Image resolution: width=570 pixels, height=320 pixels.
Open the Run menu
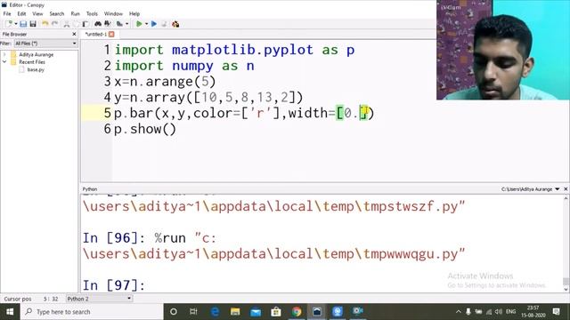point(75,14)
